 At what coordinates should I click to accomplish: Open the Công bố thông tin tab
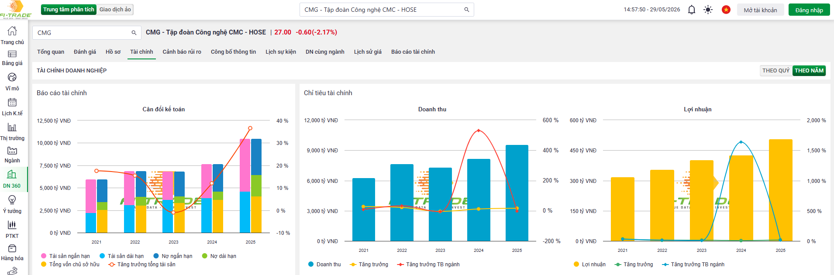(x=234, y=52)
